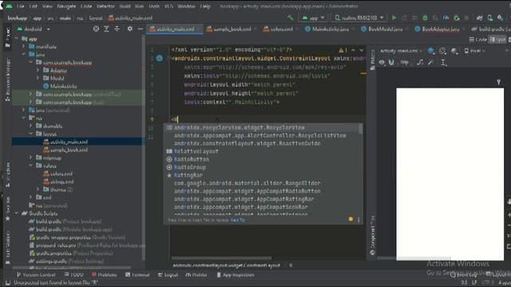This screenshot has height=287, width=511.
Task: Go to next highlighted error arrow
Action: pyautogui.click(x=362, y=50)
